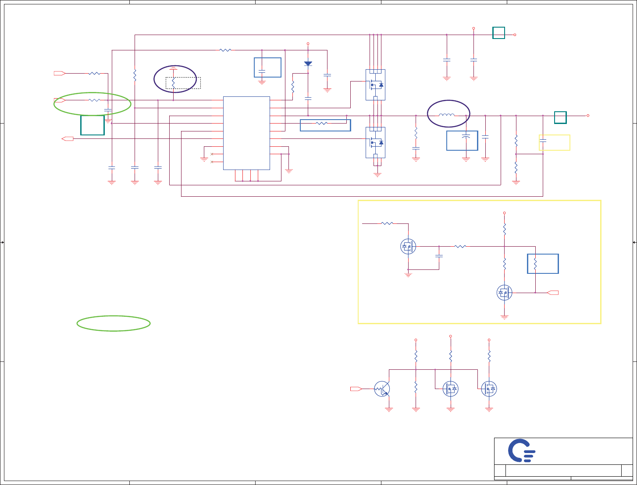Screen dimensions: 637x485
Task: Select the inductor coil symbol
Action: [447, 116]
